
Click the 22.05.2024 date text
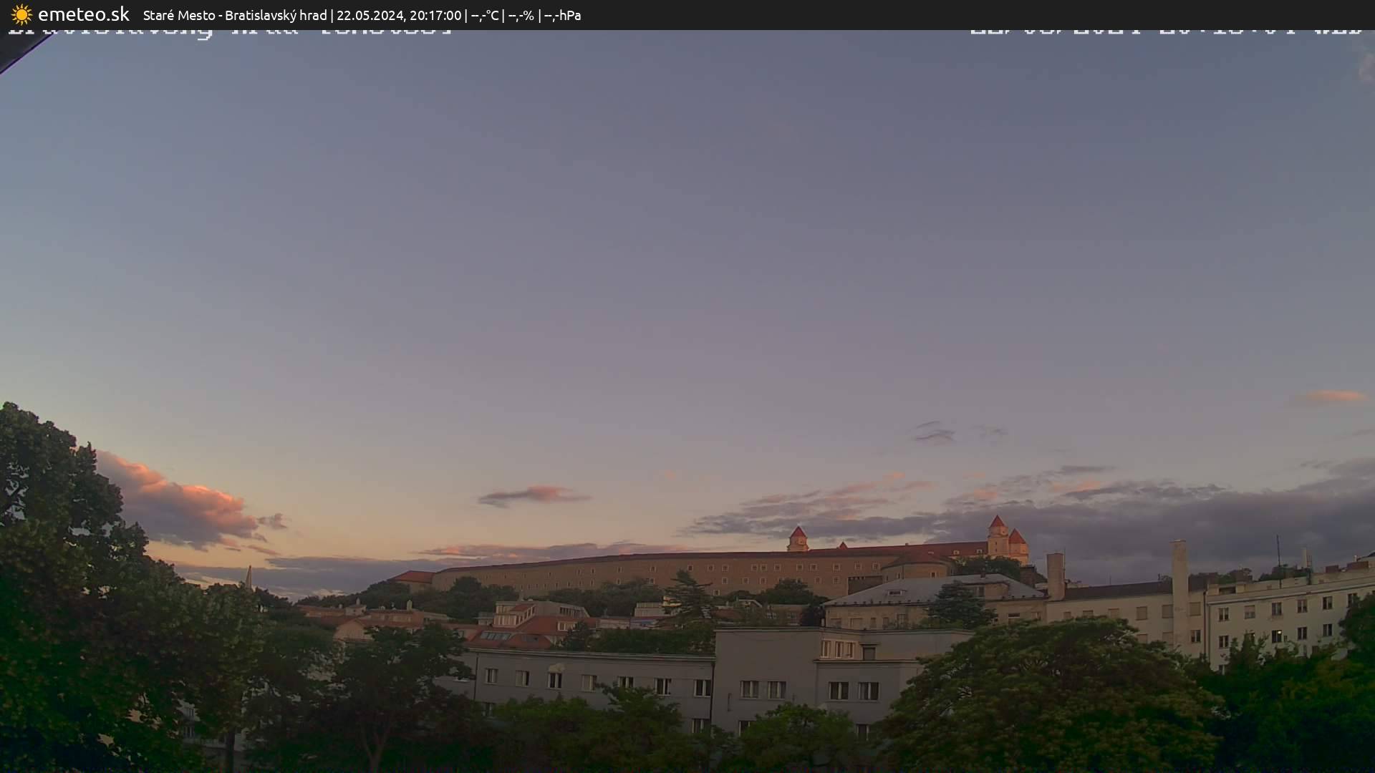(x=370, y=15)
